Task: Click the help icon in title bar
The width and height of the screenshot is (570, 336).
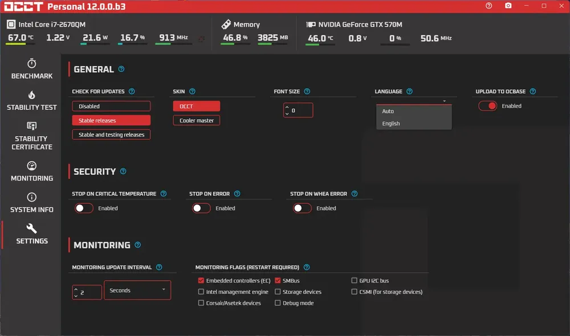Action: (x=488, y=6)
